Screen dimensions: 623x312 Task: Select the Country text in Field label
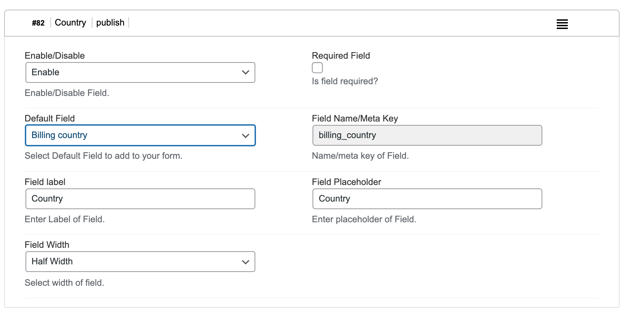click(47, 198)
